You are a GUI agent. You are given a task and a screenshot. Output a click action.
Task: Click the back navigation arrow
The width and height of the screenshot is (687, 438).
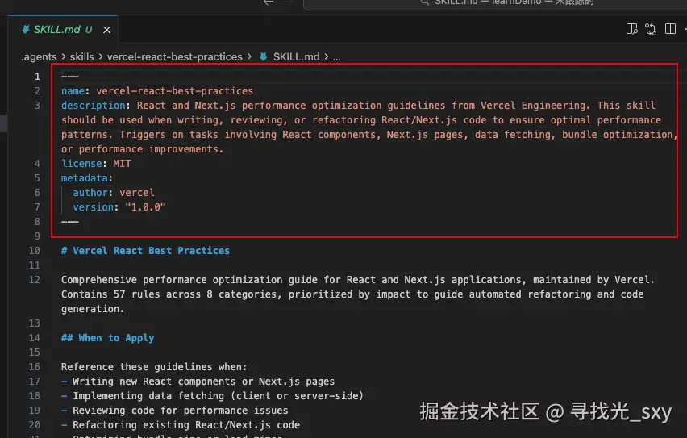point(269,2)
